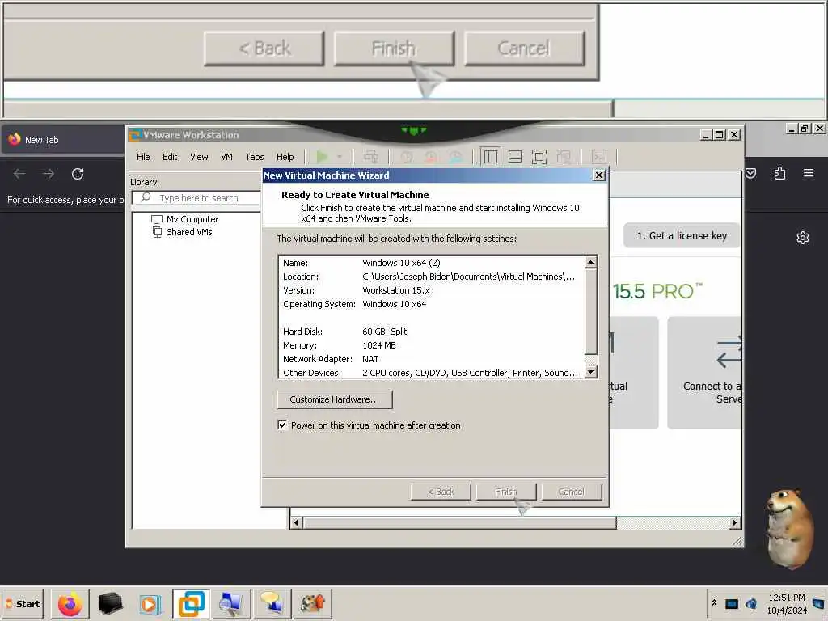Open the Tabs menu

[255, 157]
